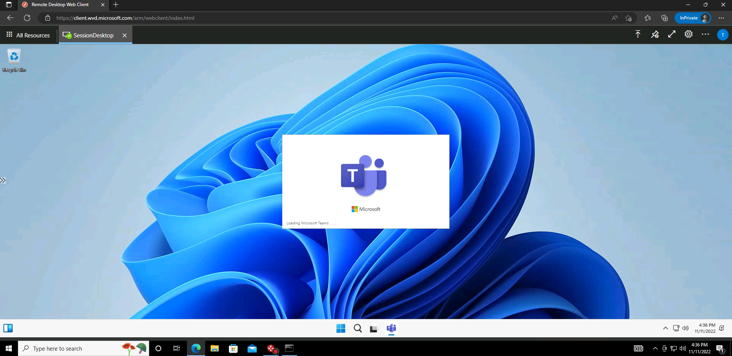Select Microsoft Teams on the remote taskbar
The image size is (732, 356).
pyautogui.click(x=391, y=328)
